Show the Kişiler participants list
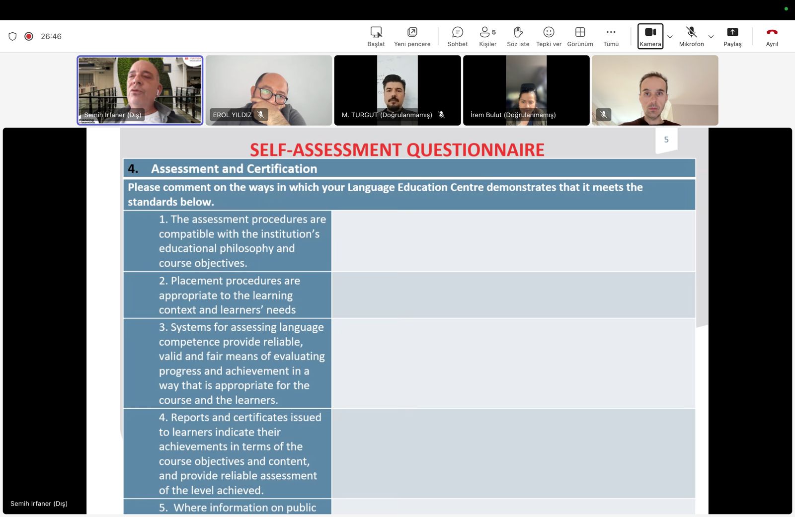 click(x=487, y=36)
